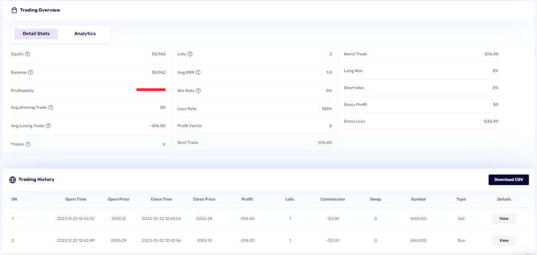Click the Equity value $5,962
This screenshot has height=255, width=537.
click(158, 54)
